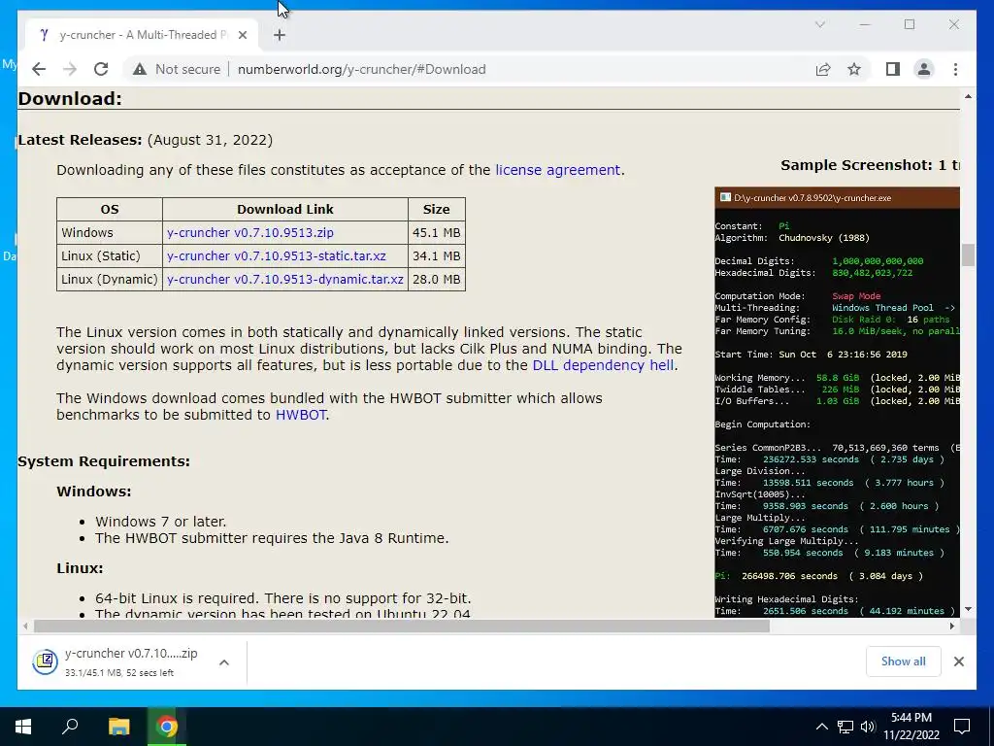Open a new tab with plus button

pos(280,35)
